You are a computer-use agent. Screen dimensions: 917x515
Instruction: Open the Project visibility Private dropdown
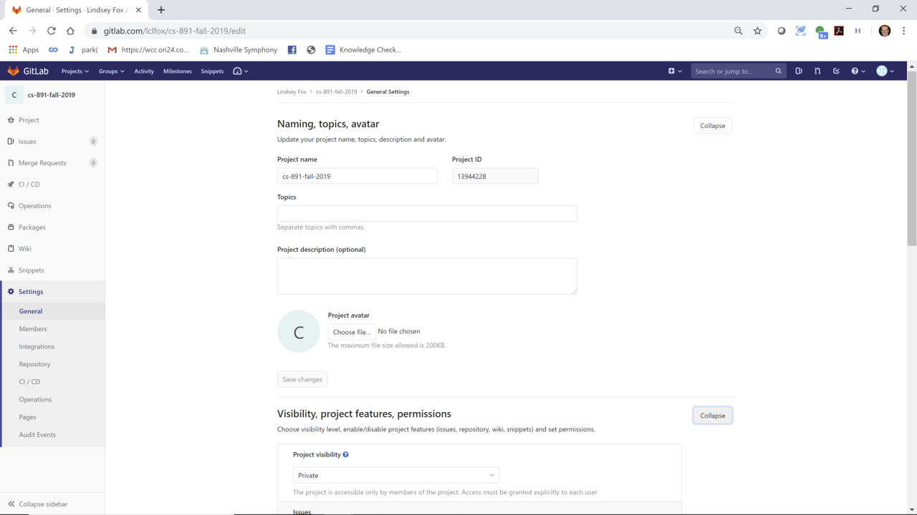point(395,475)
